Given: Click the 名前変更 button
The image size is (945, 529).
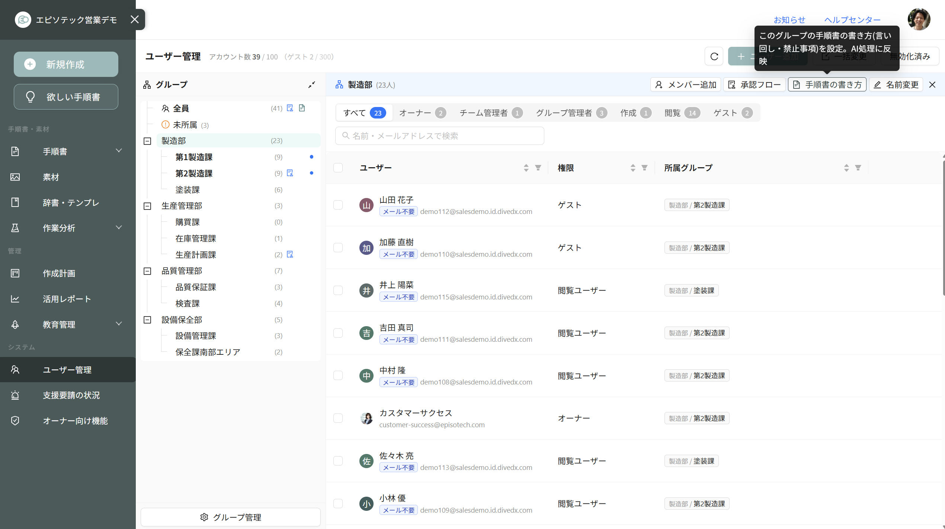Looking at the screenshot, I should [x=896, y=85].
